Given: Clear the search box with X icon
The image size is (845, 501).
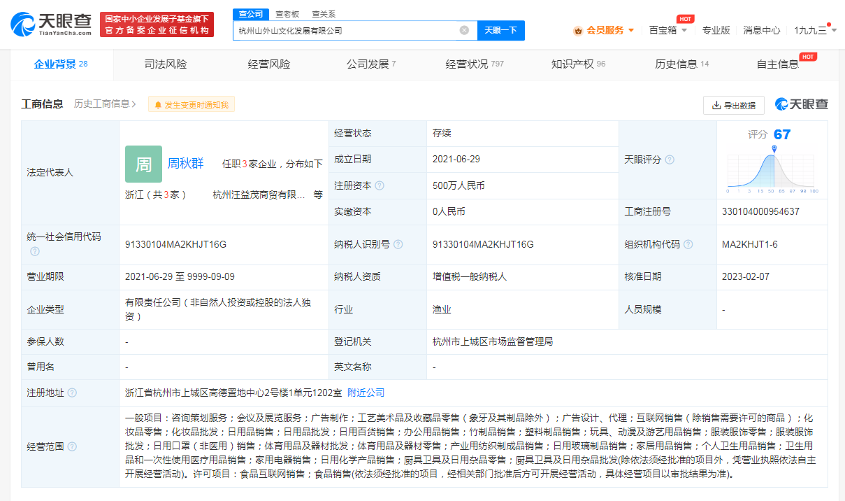Looking at the screenshot, I should (464, 31).
